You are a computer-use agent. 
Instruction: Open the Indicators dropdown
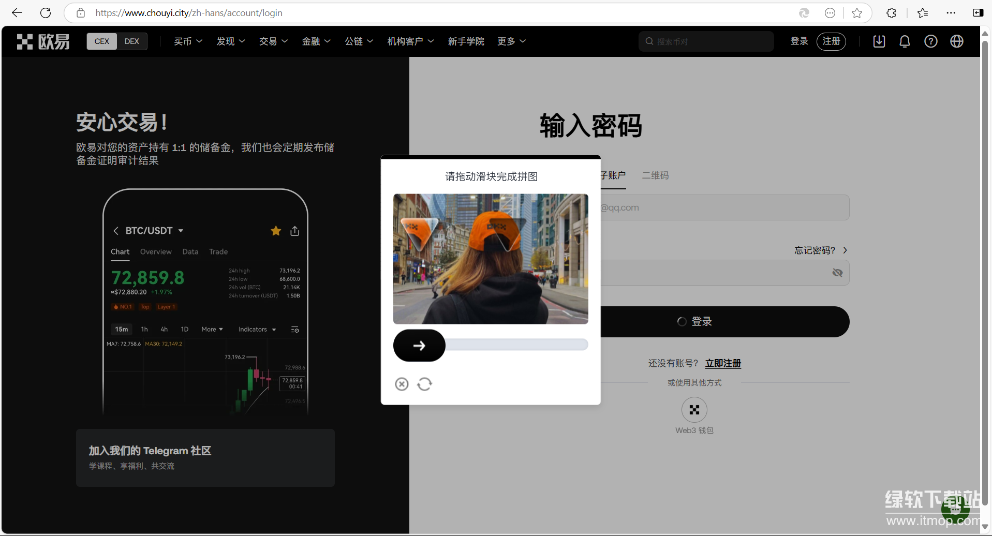(x=257, y=330)
